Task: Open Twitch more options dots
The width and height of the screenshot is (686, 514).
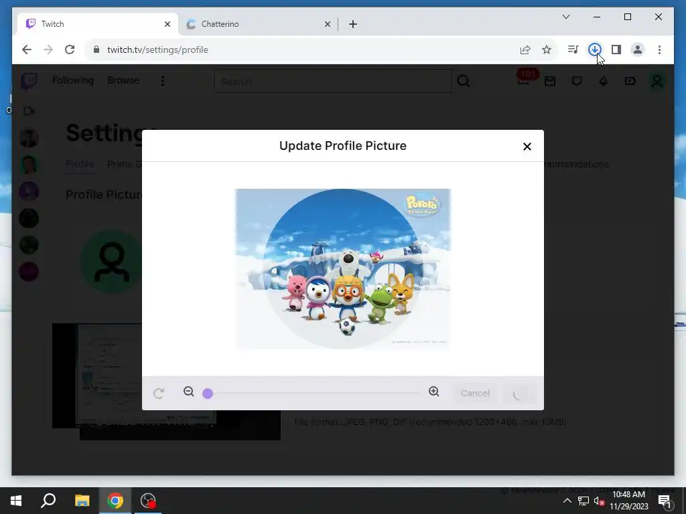Action: tap(163, 81)
